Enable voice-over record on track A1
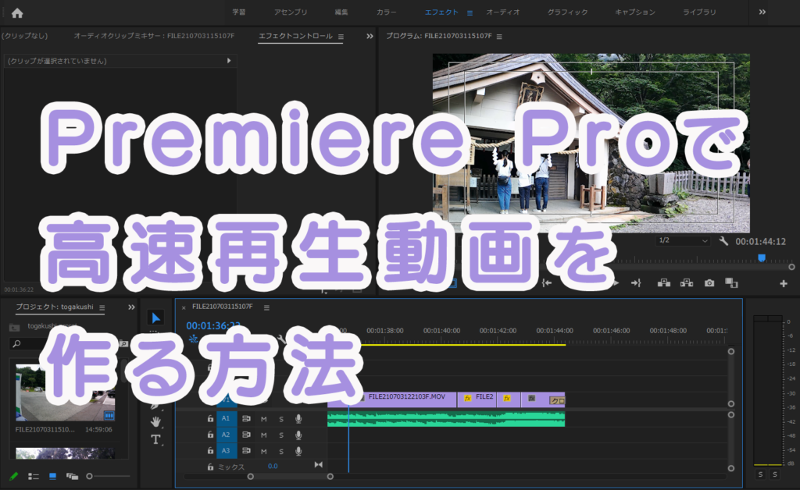The image size is (800, 490). pyautogui.click(x=298, y=419)
